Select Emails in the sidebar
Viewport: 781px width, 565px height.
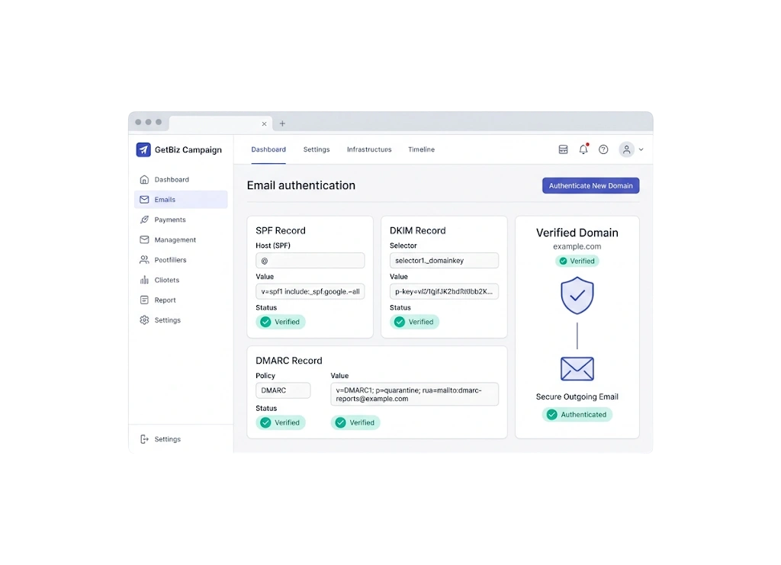181,200
